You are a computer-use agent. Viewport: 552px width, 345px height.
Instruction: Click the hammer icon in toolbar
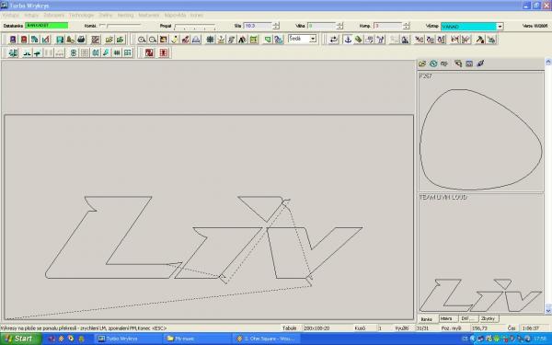click(480, 40)
